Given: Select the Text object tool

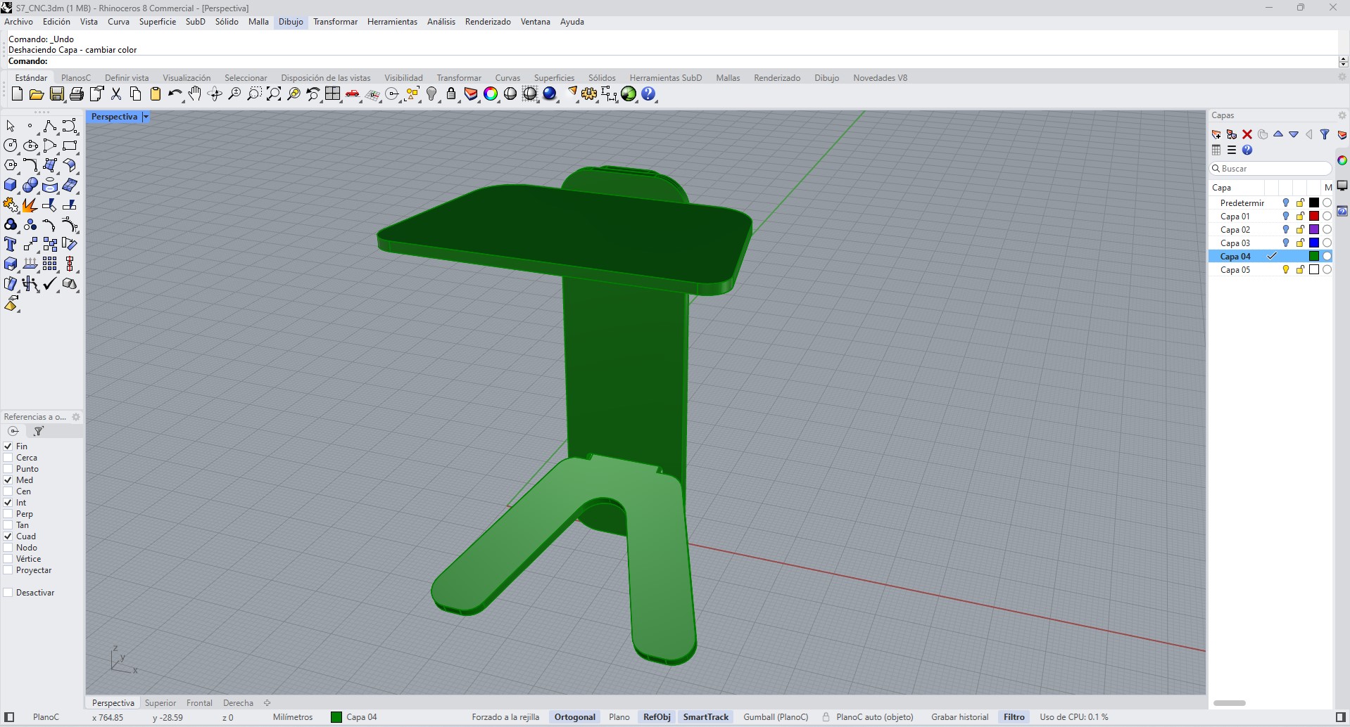Looking at the screenshot, I should [x=11, y=245].
